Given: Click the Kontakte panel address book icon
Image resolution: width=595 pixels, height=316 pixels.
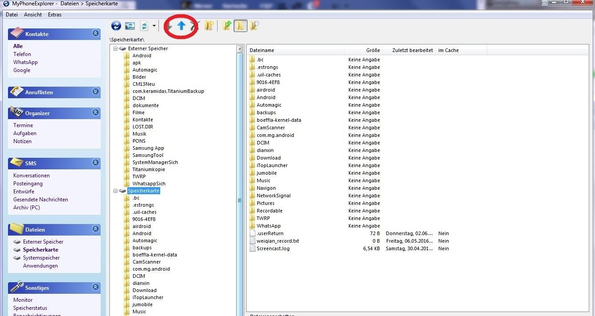Looking at the screenshot, I should coord(16,33).
